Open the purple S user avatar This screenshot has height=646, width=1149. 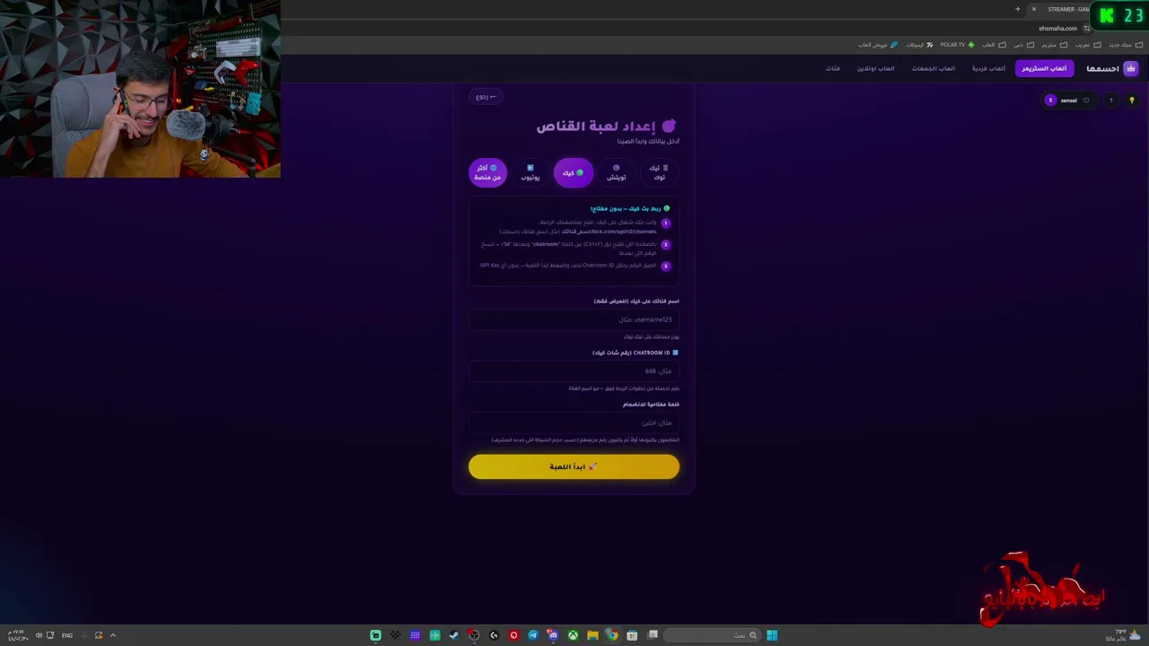[x=1050, y=100]
